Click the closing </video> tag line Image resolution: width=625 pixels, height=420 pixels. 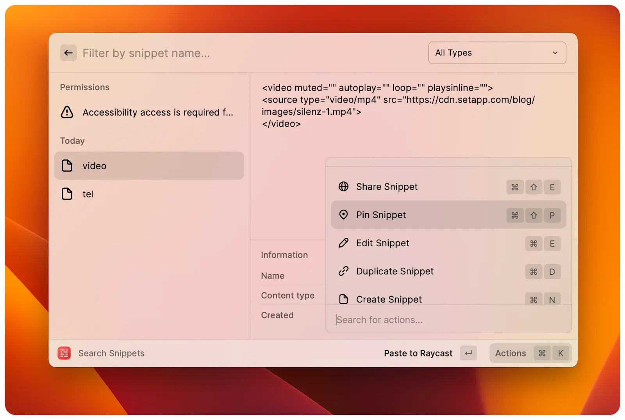click(x=281, y=124)
